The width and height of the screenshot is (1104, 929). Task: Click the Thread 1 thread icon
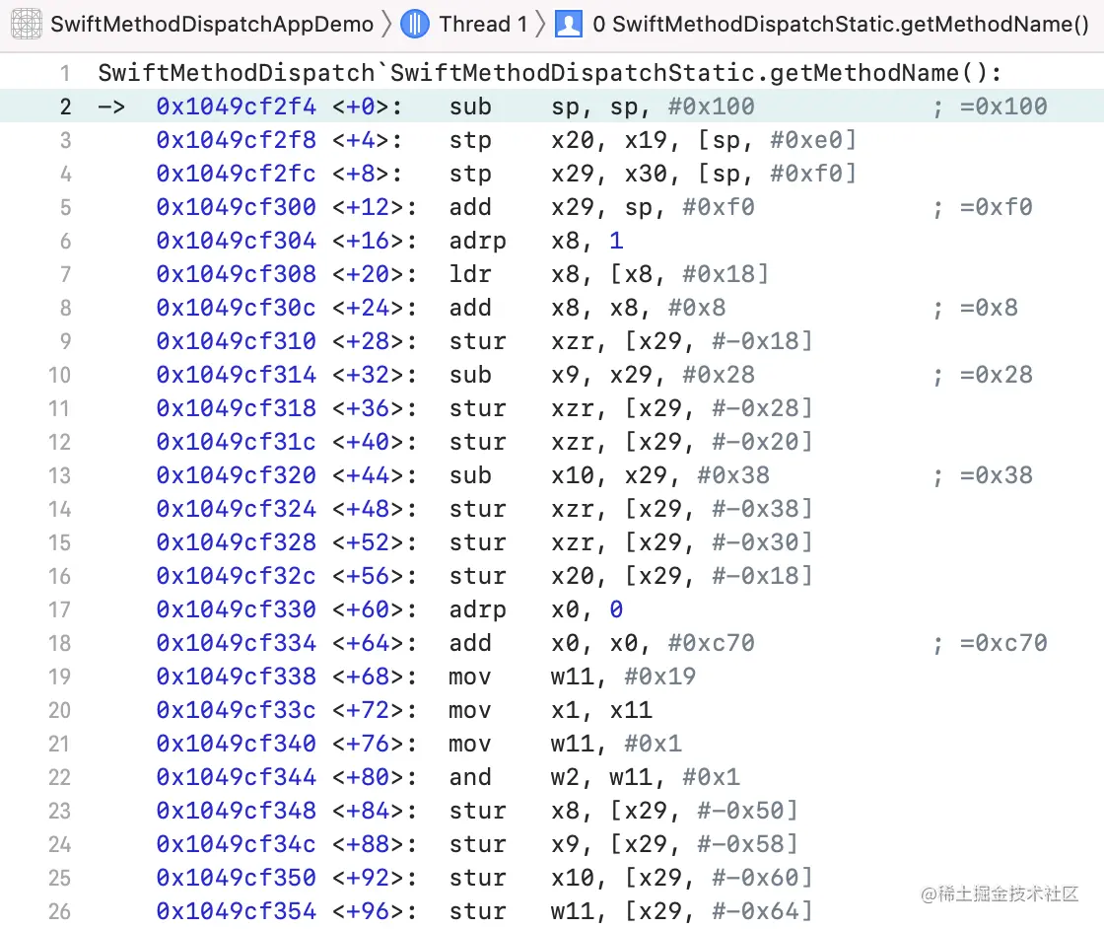[415, 24]
